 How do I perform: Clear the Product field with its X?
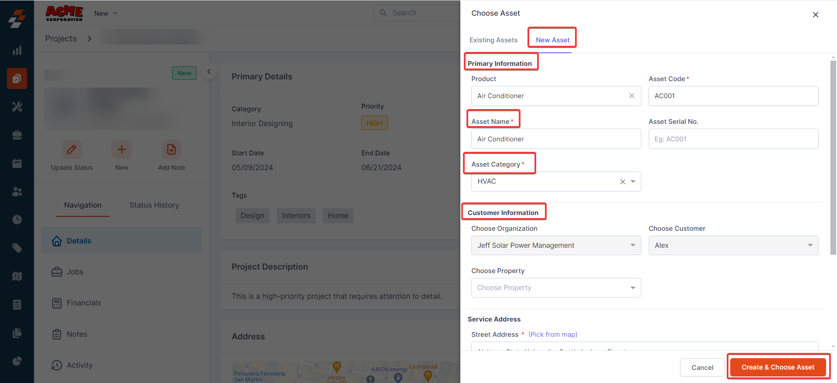tap(631, 96)
